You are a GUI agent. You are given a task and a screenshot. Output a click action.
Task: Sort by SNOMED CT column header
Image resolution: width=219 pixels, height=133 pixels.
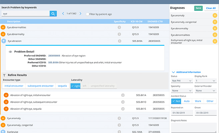click(x=155, y=21)
